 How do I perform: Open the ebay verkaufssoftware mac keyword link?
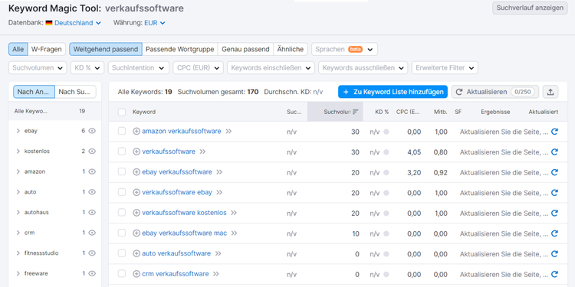click(x=185, y=233)
